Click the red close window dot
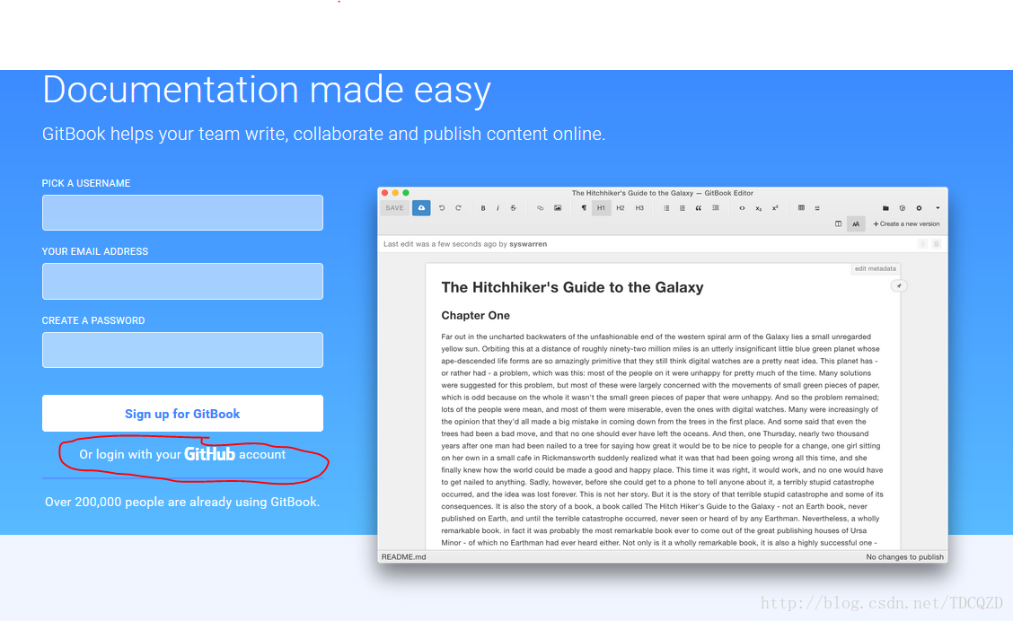Image resolution: width=1013 pixels, height=621 pixels. [x=385, y=192]
